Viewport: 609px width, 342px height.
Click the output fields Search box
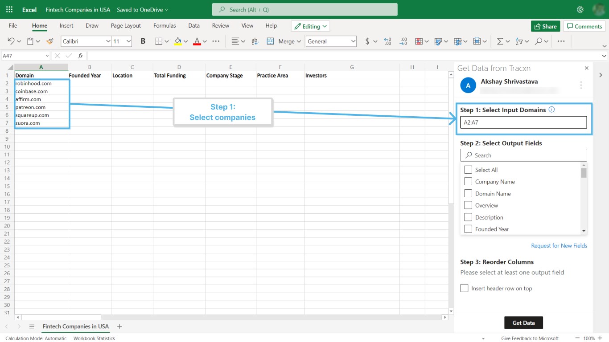pos(523,155)
